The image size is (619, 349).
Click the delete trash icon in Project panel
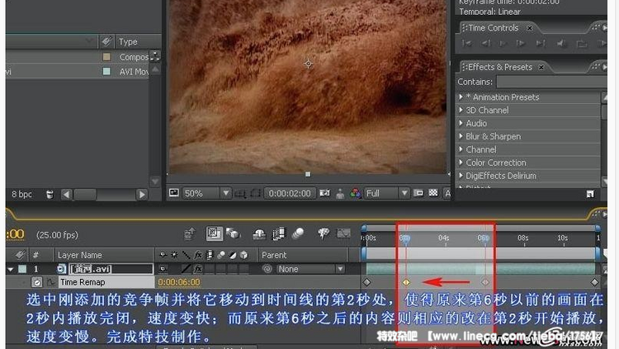click(x=50, y=194)
